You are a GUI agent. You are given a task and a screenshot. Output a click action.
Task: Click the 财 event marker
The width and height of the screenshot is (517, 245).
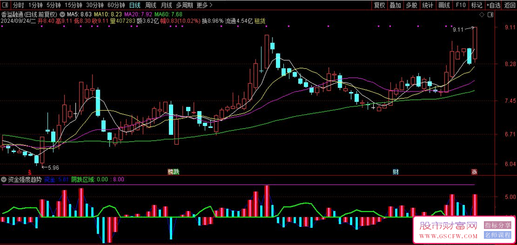click(x=395, y=172)
